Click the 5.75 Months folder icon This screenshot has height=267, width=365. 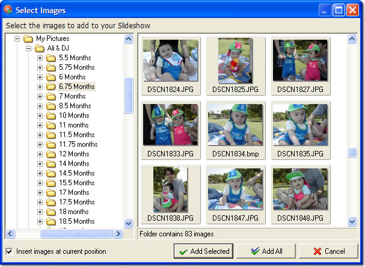click(51, 67)
